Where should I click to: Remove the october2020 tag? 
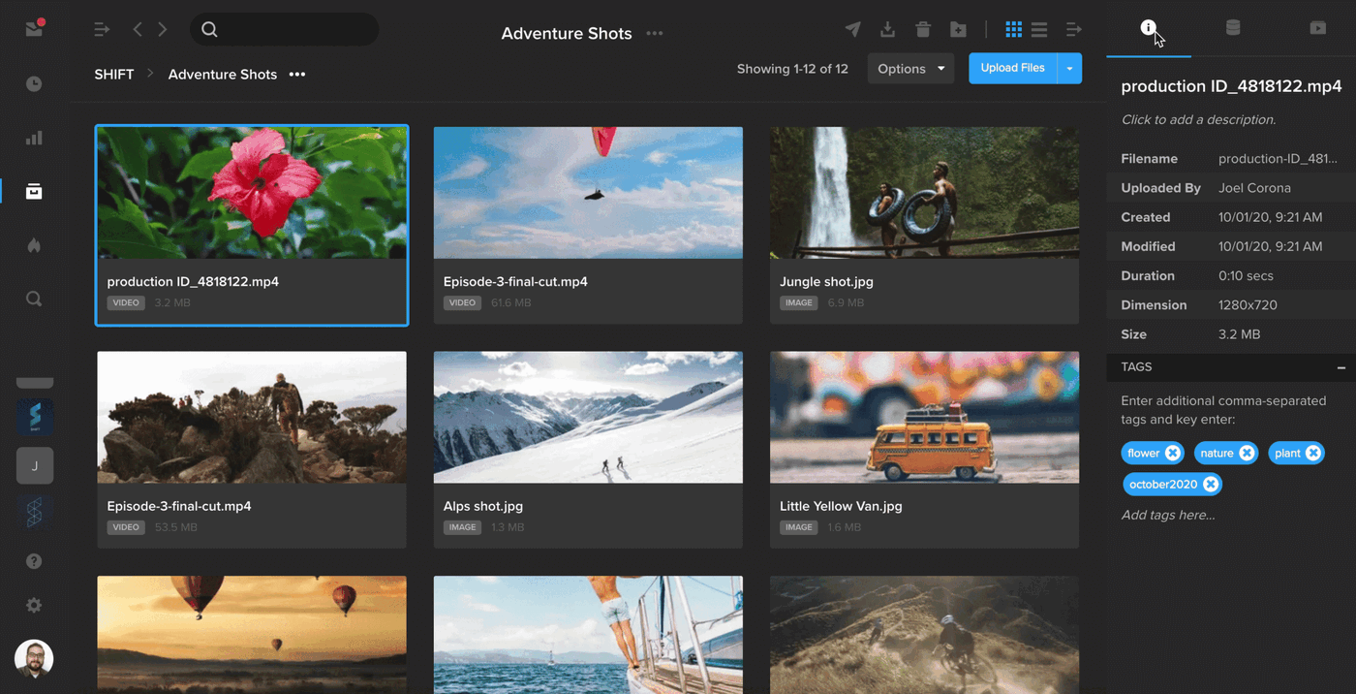point(1210,484)
